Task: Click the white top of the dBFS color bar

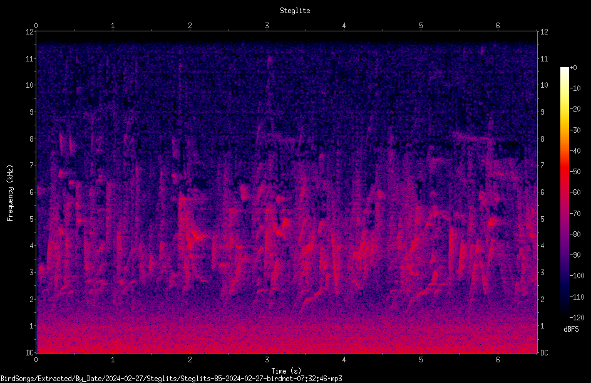Action: (564, 70)
